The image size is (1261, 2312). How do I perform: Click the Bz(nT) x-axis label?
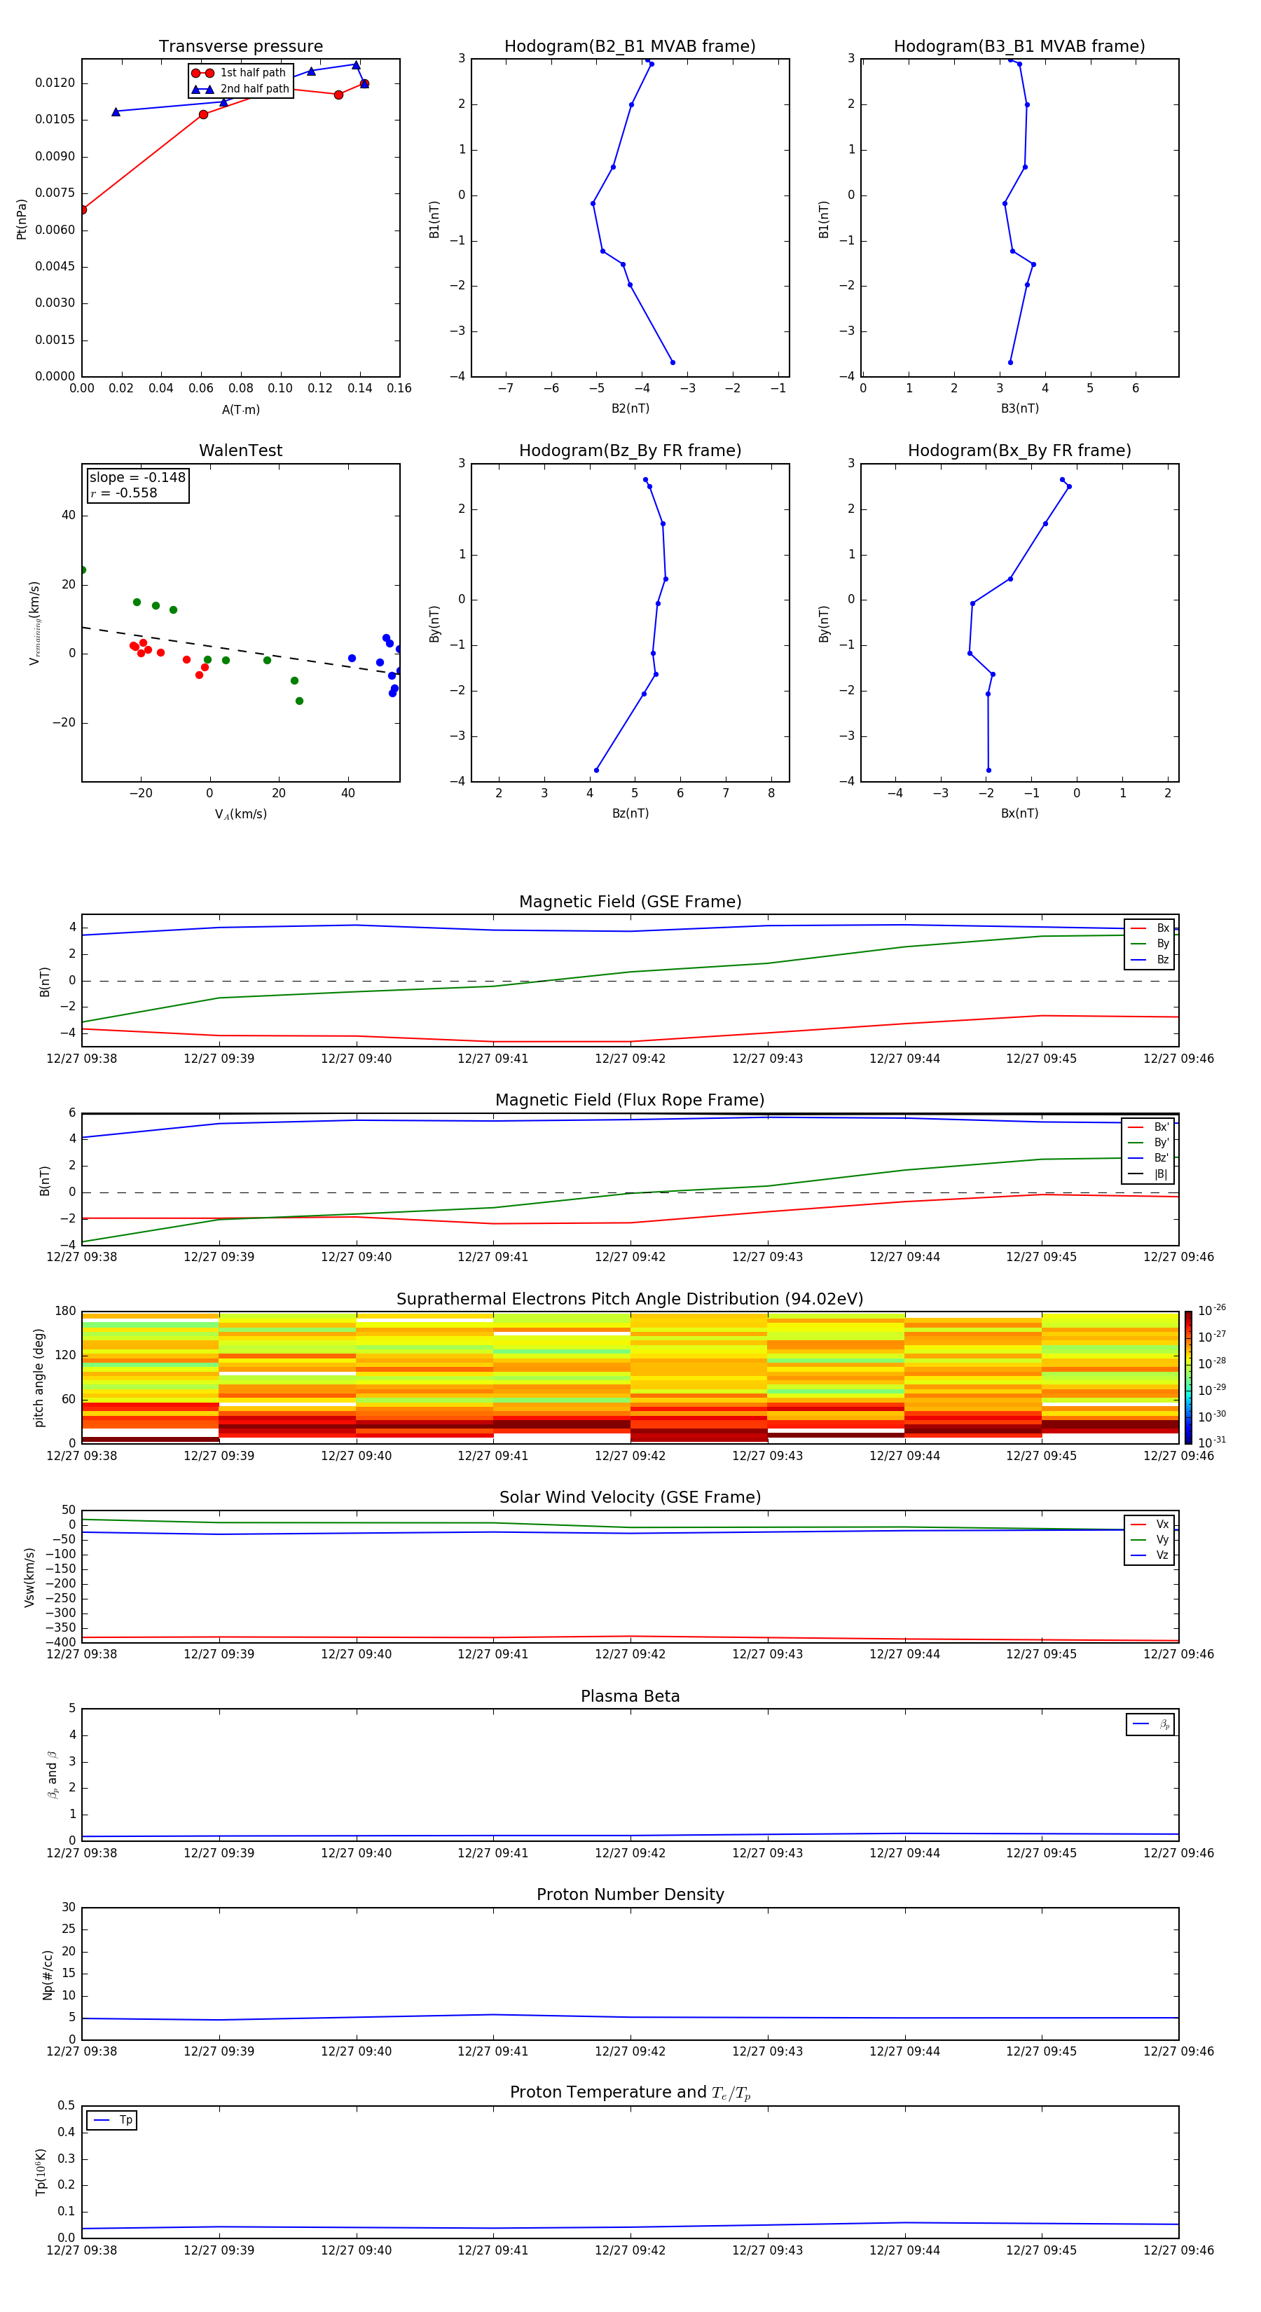[630, 814]
